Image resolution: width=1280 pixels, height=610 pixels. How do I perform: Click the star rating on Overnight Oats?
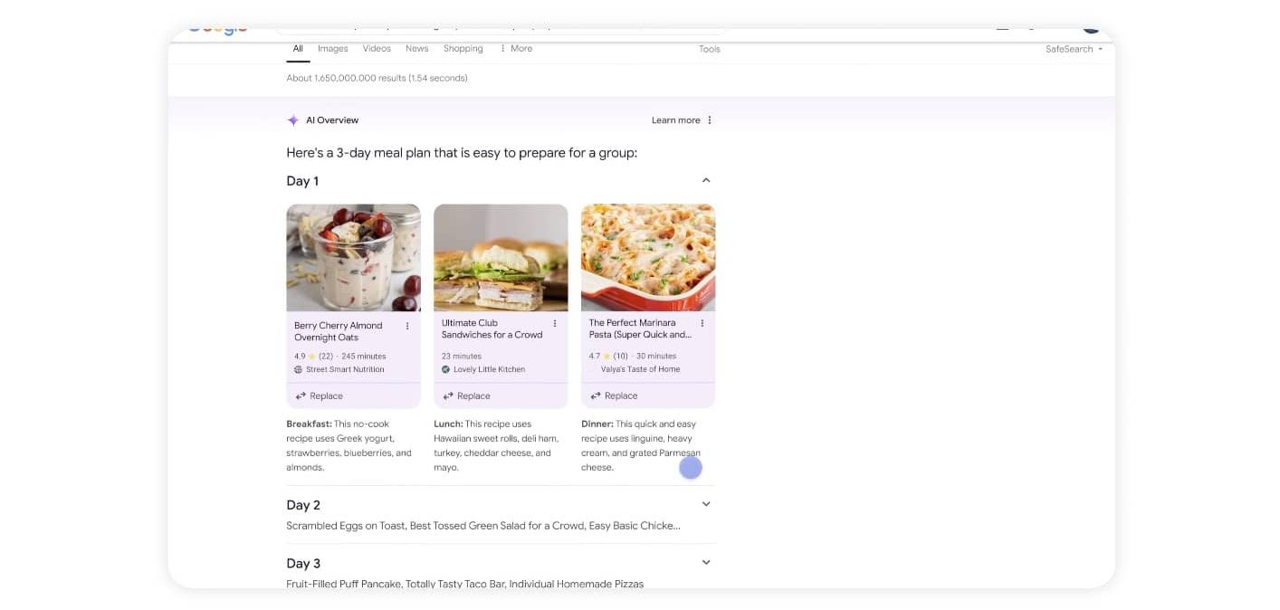pos(311,357)
